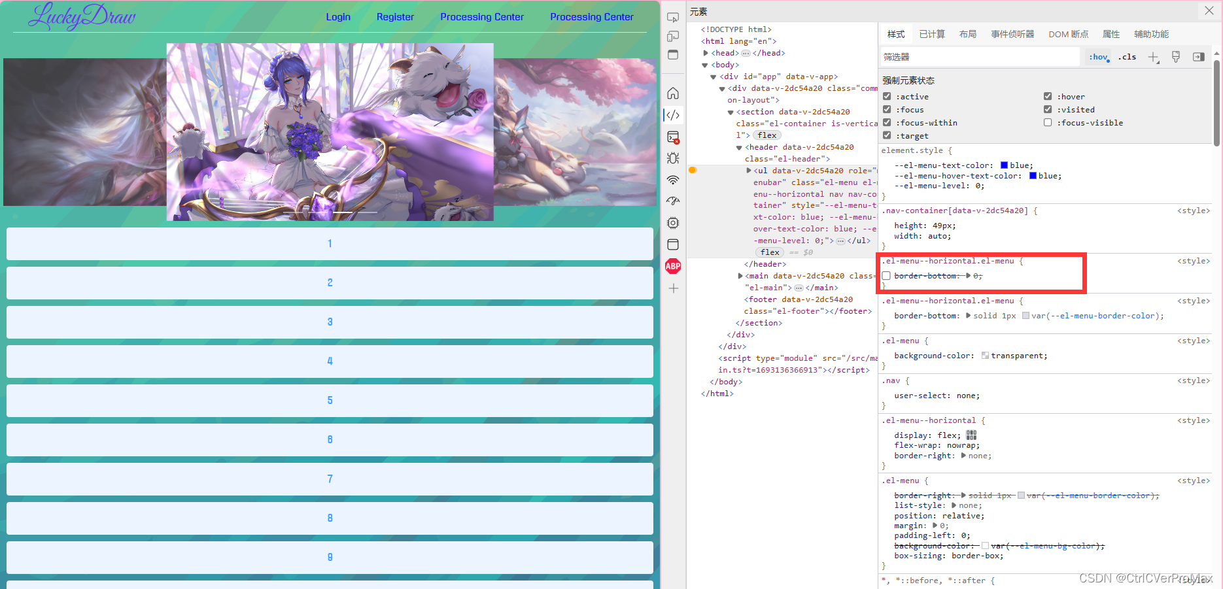Open the Performance gauge icon panel

click(x=673, y=201)
